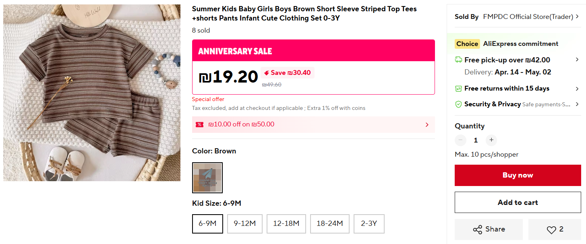Click the minus quantity icon
This screenshot has width=586, height=244.
[460, 140]
